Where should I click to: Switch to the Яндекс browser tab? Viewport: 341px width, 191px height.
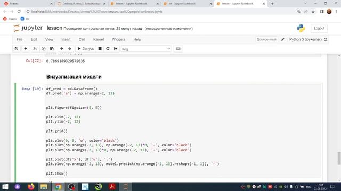[x=28, y=4]
